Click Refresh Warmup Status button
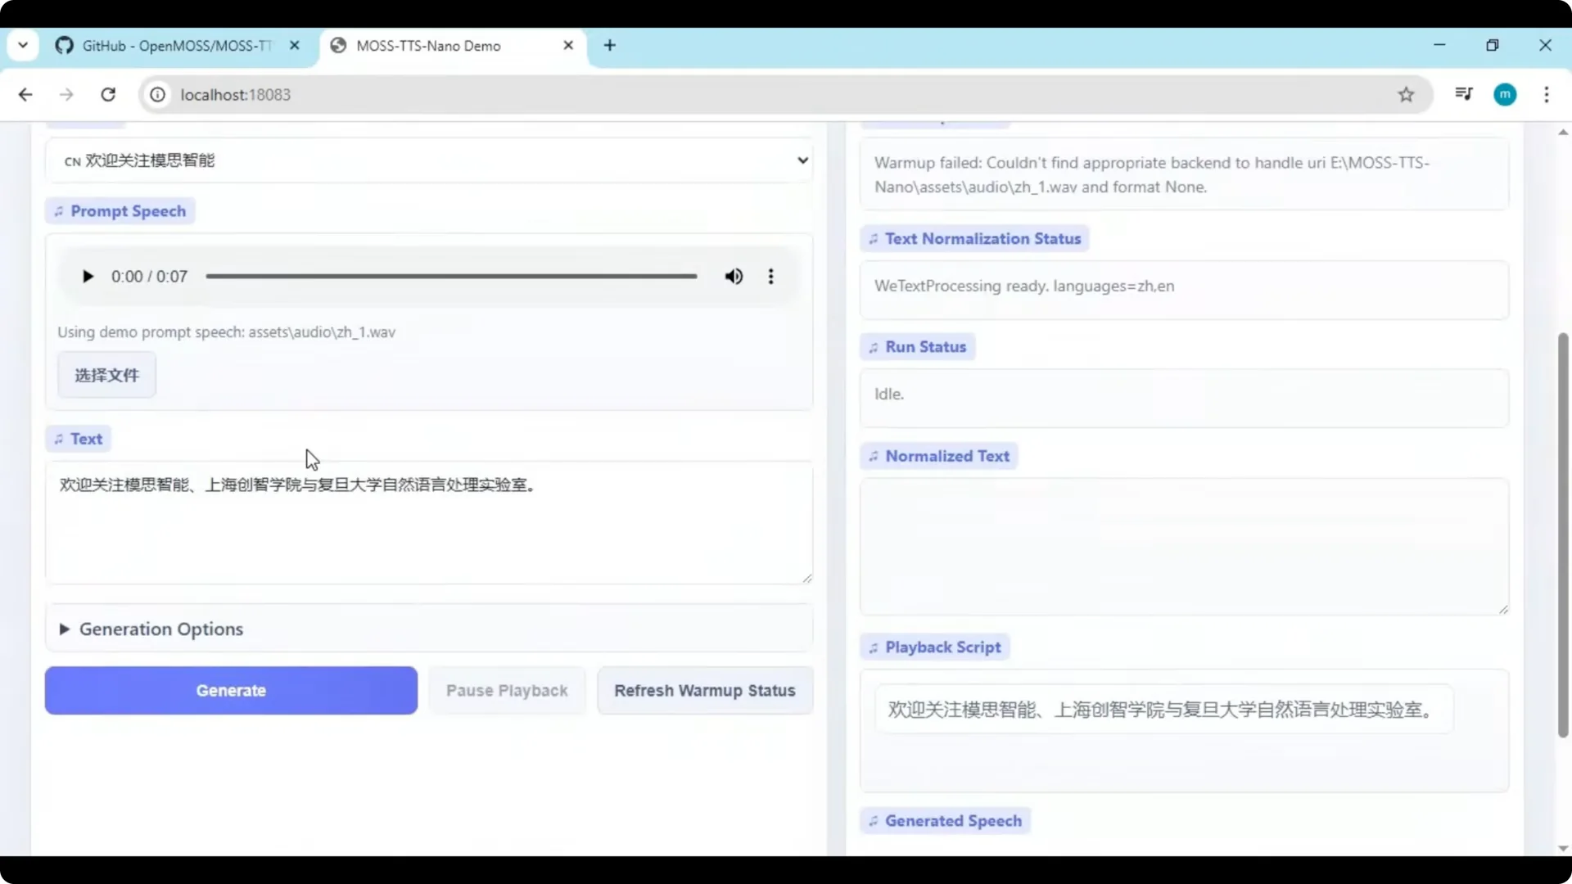Screen dimensions: 1572x884 705,690
